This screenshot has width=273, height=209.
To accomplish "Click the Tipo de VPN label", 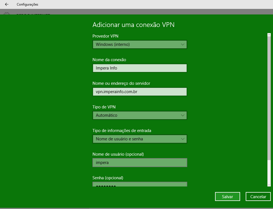I will point(104,107).
